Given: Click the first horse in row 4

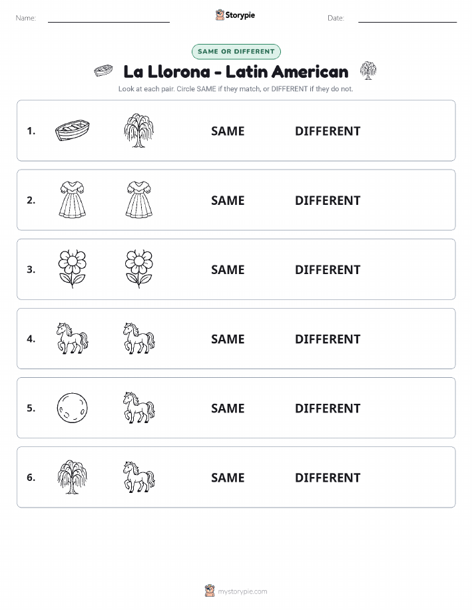Looking at the screenshot, I should click(73, 338).
